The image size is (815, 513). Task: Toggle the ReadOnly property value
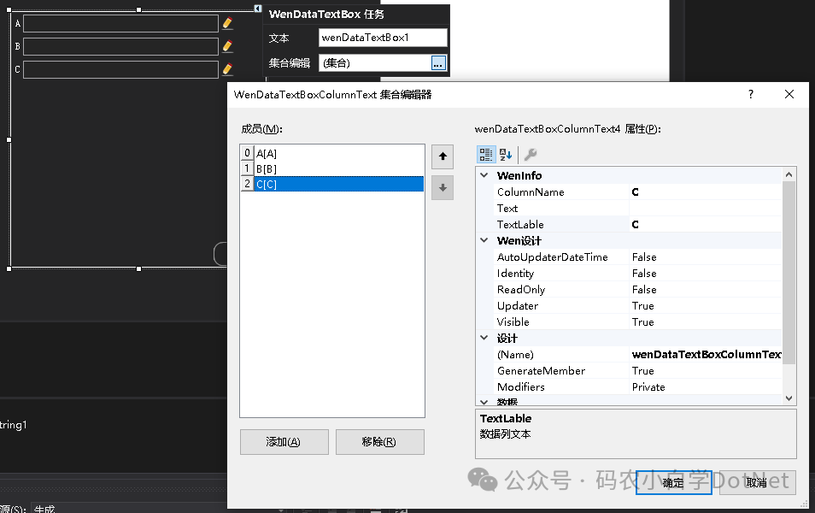coord(704,290)
